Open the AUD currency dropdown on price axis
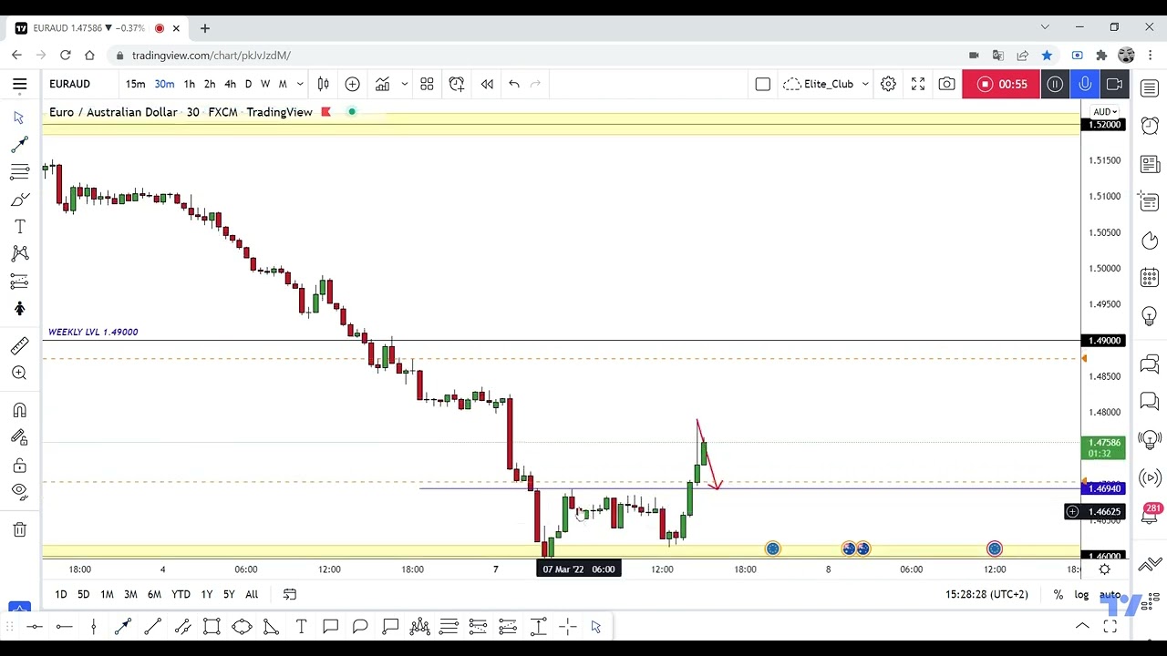This screenshot has height=656, width=1167. coord(1104,112)
